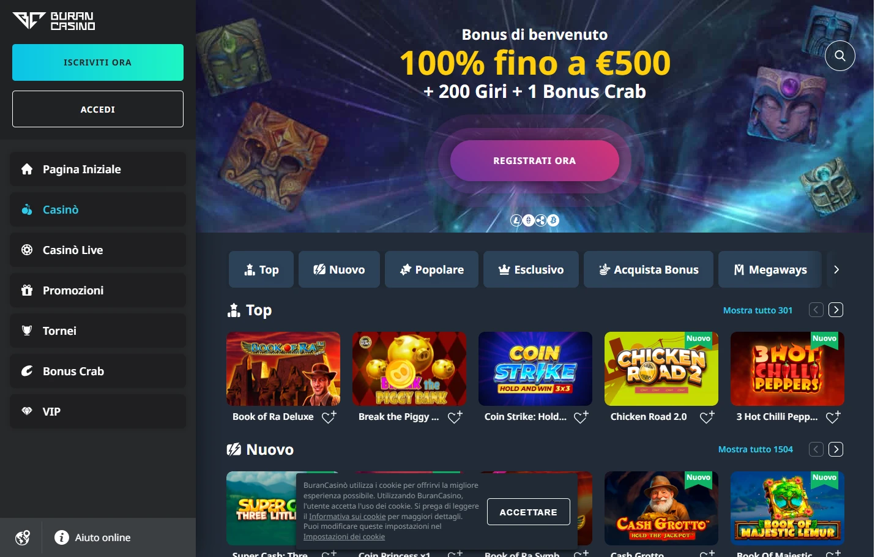The width and height of the screenshot is (875, 557).
Task: Open the Tornei trophy section
Action: 98,331
